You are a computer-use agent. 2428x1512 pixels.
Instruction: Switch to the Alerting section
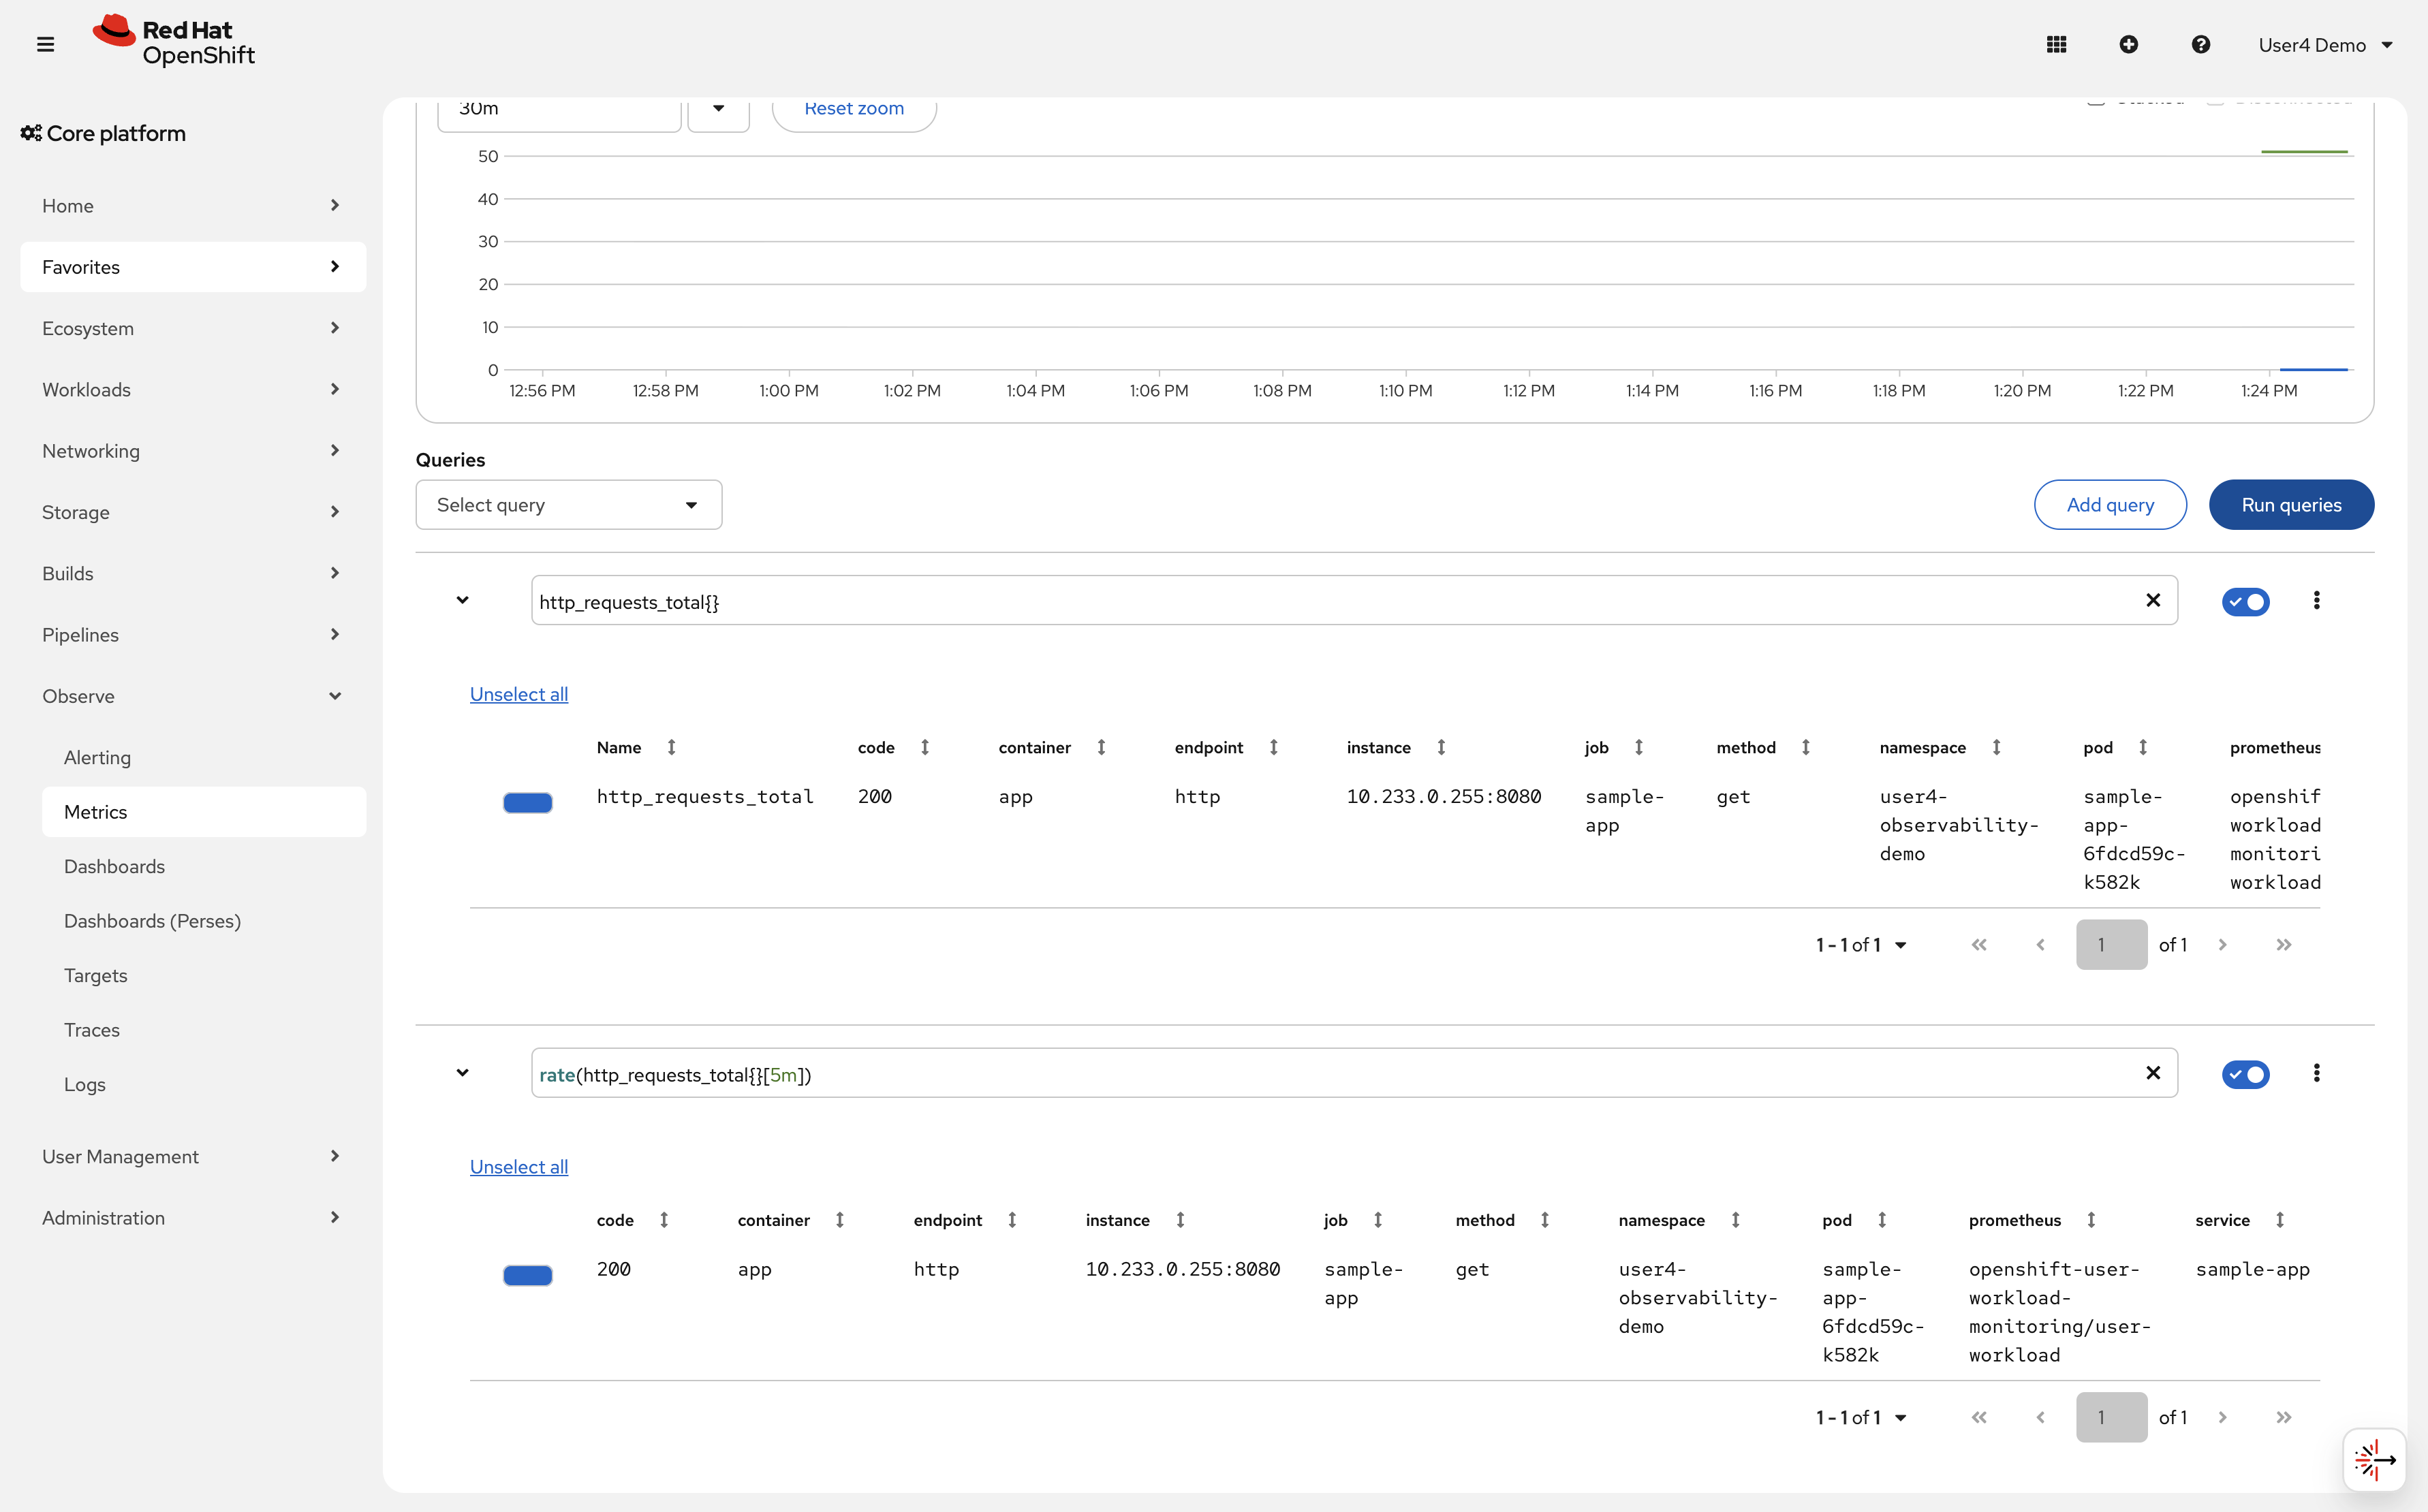[x=97, y=757]
